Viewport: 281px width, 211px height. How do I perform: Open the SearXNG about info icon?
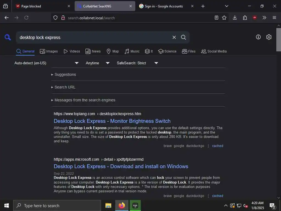[x=258, y=37]
